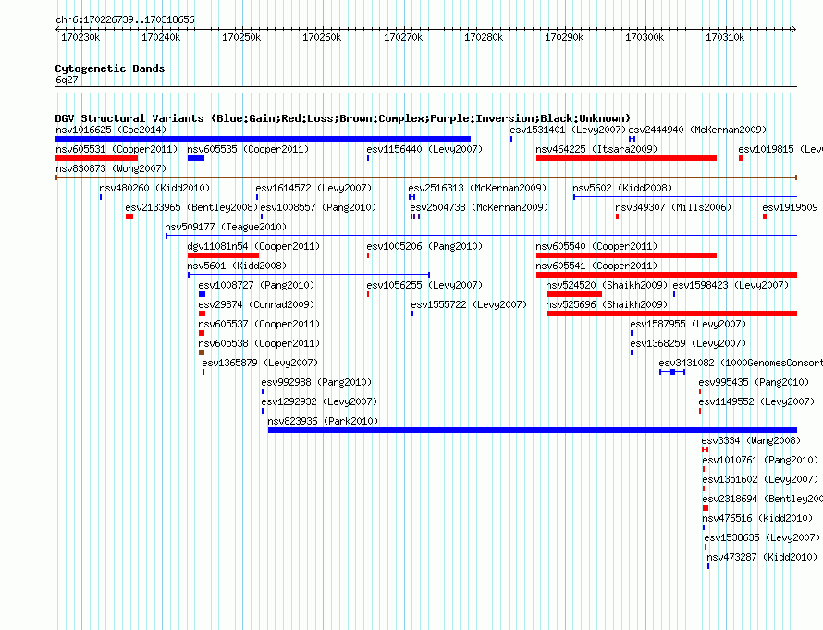Viewport: 823px width, 630px height.
Task: Select the nsv509177 (Teague2010) blue line
Action: point(481,236)
